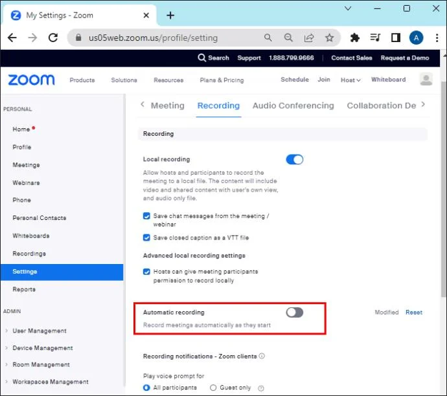Reload the page with refresh icon

[53, 38]
